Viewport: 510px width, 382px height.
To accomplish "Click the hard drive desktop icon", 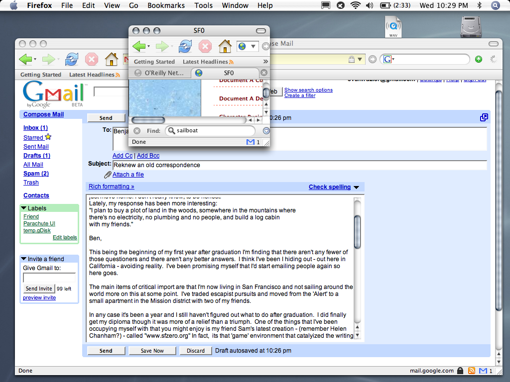I will click(x=471, y=27).
